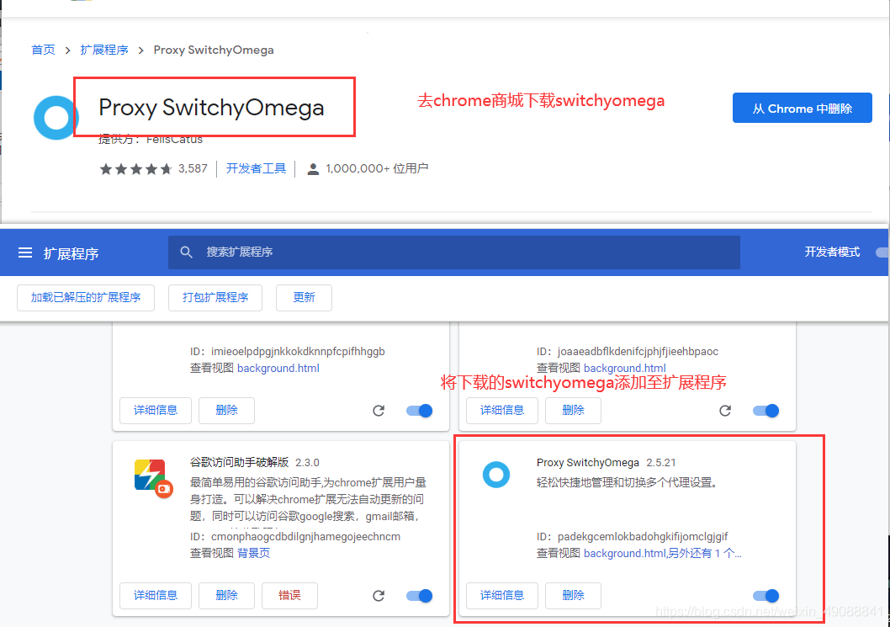The image size is (890, 627).
Task: Click 加载已解压的扩展程序 button
Action: [86, 298]
